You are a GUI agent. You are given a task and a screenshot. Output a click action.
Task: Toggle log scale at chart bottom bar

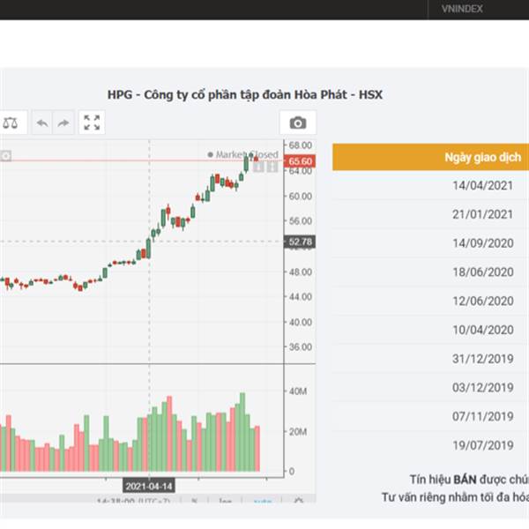pyautogui.click(x=225, y=501)
